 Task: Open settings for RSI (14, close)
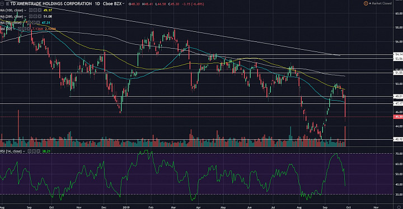tap(34, 151)
